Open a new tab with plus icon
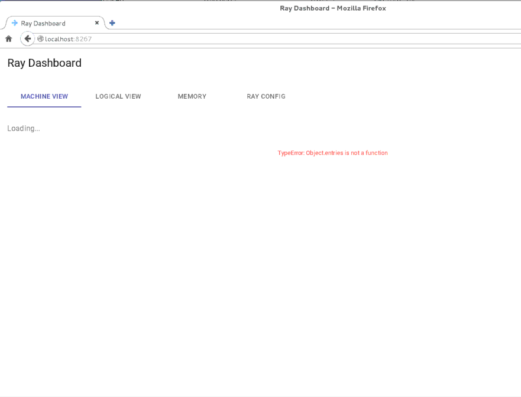 [112, 23]
